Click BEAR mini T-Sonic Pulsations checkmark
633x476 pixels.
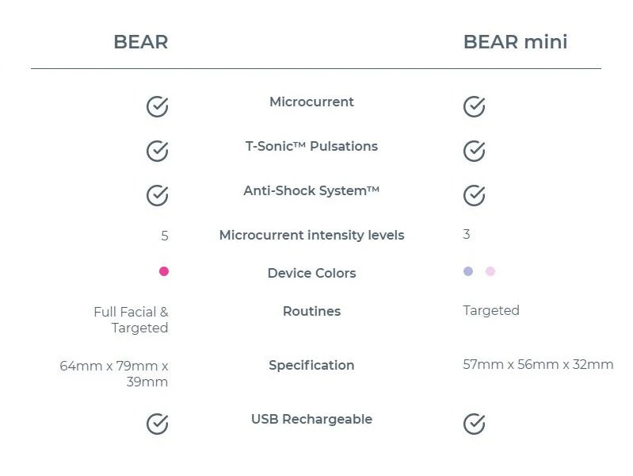pyautogui.click(x=474, y=151)
